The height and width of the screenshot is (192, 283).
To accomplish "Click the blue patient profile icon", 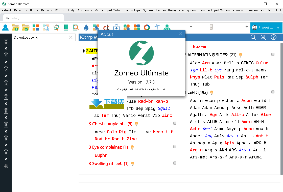I will point(5,28).
